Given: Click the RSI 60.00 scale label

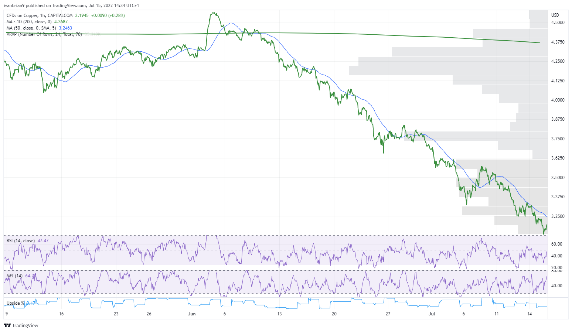Looking at the screenshot, I should coord(556,244).
